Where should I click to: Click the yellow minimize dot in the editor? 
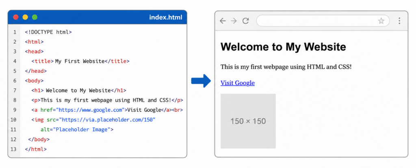click(x=25, y=17)
